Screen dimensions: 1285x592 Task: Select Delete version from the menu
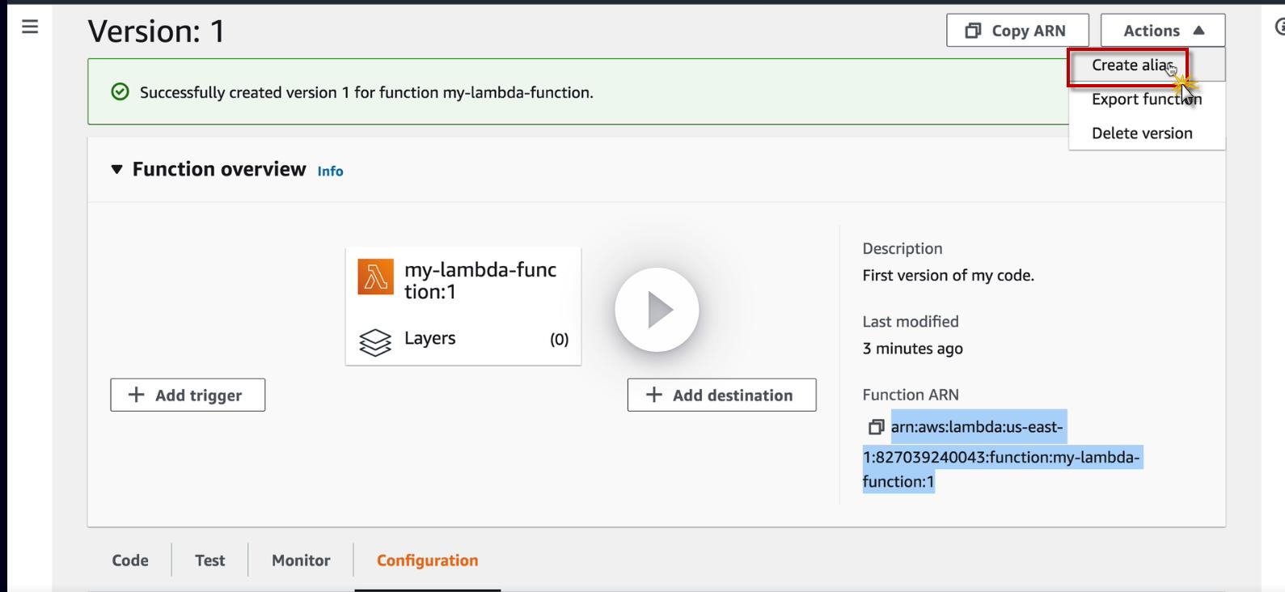[x=1141, y=133]
